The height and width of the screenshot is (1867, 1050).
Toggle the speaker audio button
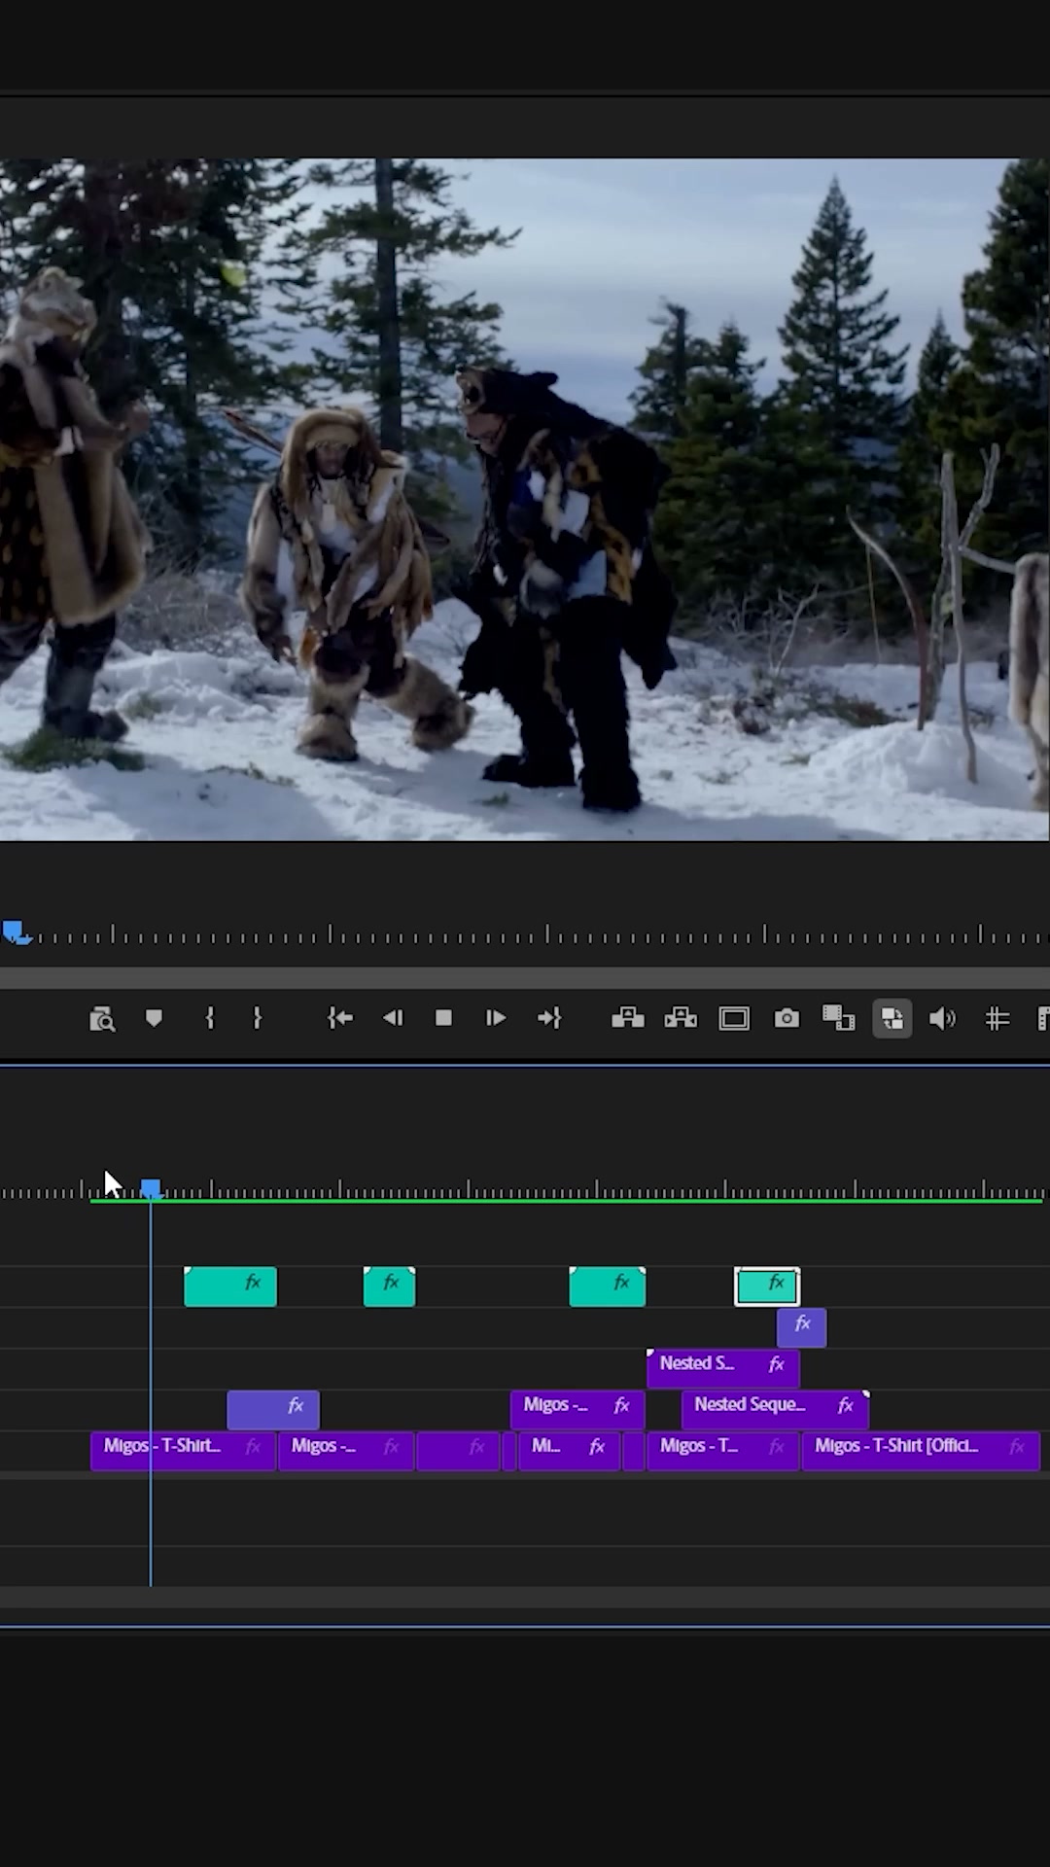pos(942,1018)
